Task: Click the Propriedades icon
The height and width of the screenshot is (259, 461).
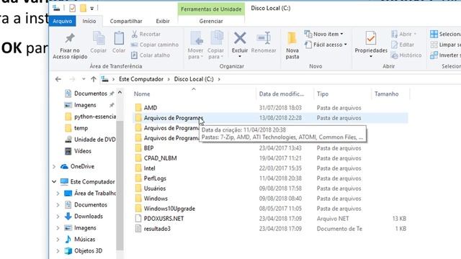Action: pos(371,38)
